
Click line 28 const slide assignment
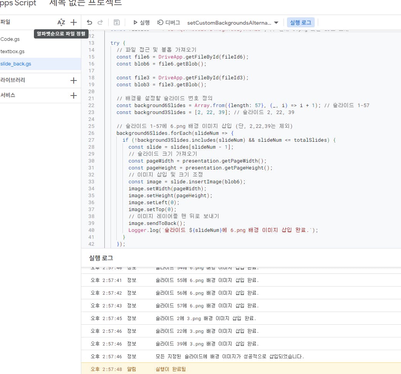181,147
